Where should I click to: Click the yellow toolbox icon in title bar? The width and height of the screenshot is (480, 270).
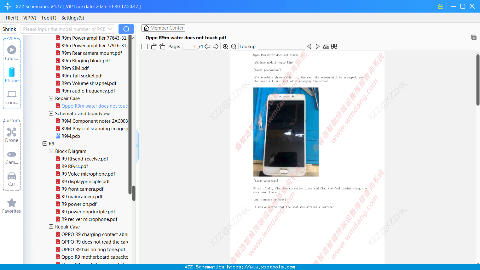tap(441, 6)
